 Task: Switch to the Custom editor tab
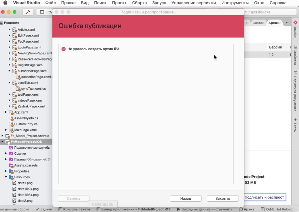pos(258,23)
